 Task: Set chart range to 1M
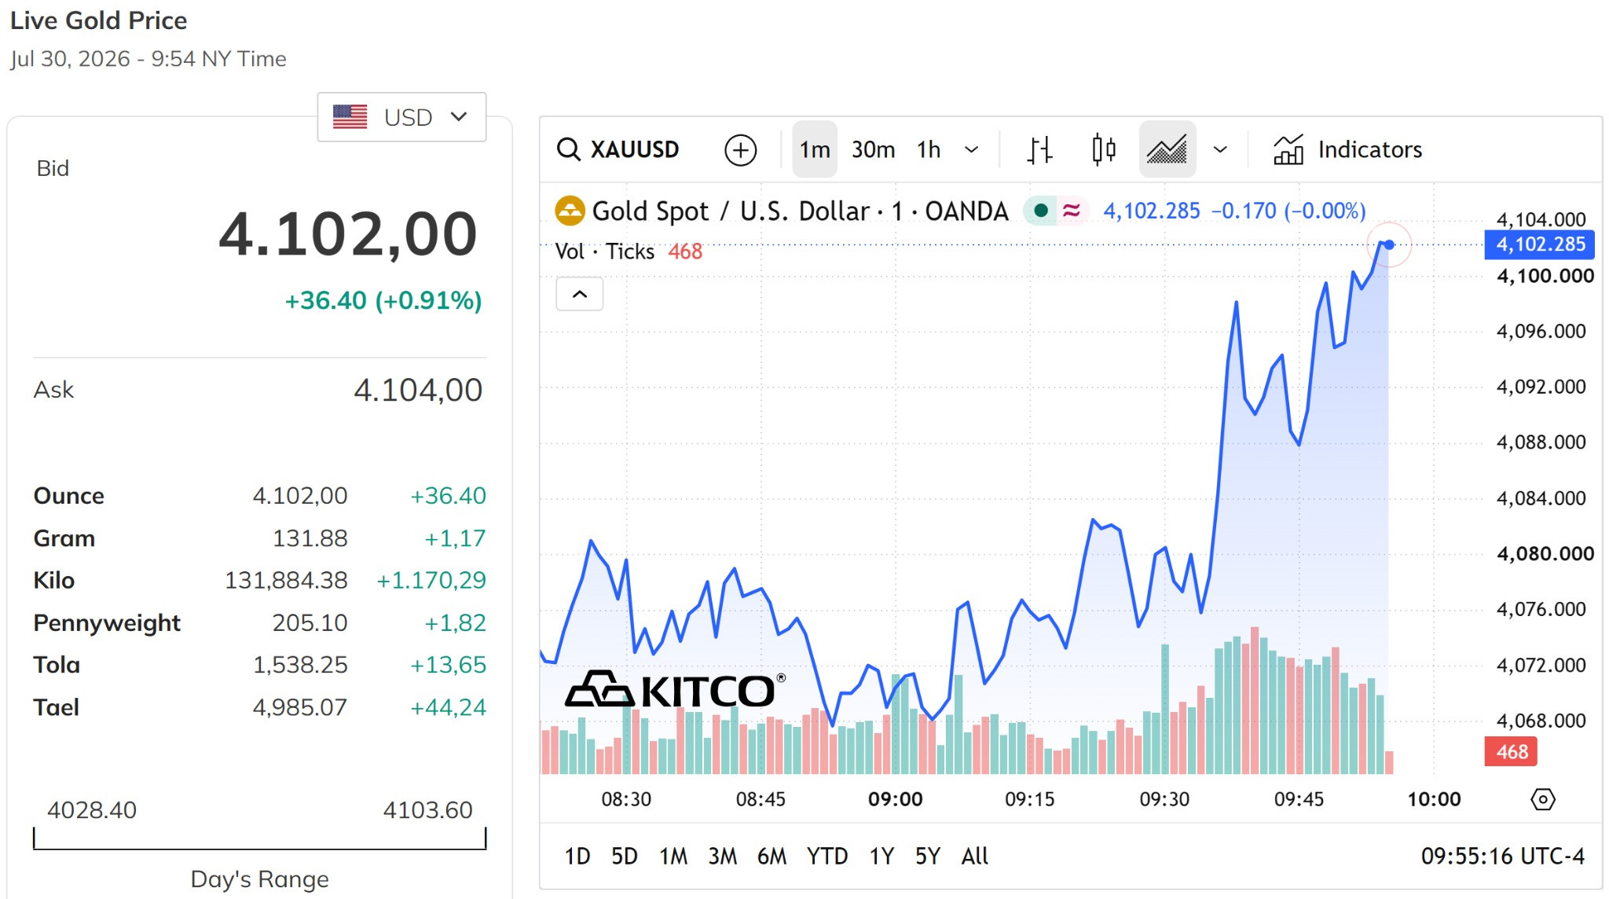point(673,856)
